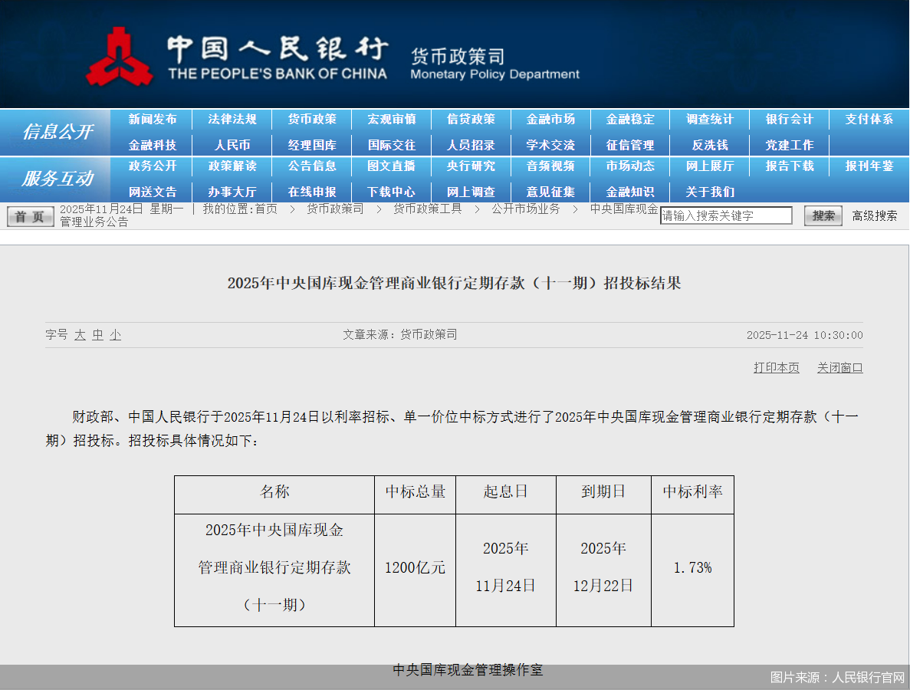Open 报告下载 from the navigation bar

tap(788, 166)
